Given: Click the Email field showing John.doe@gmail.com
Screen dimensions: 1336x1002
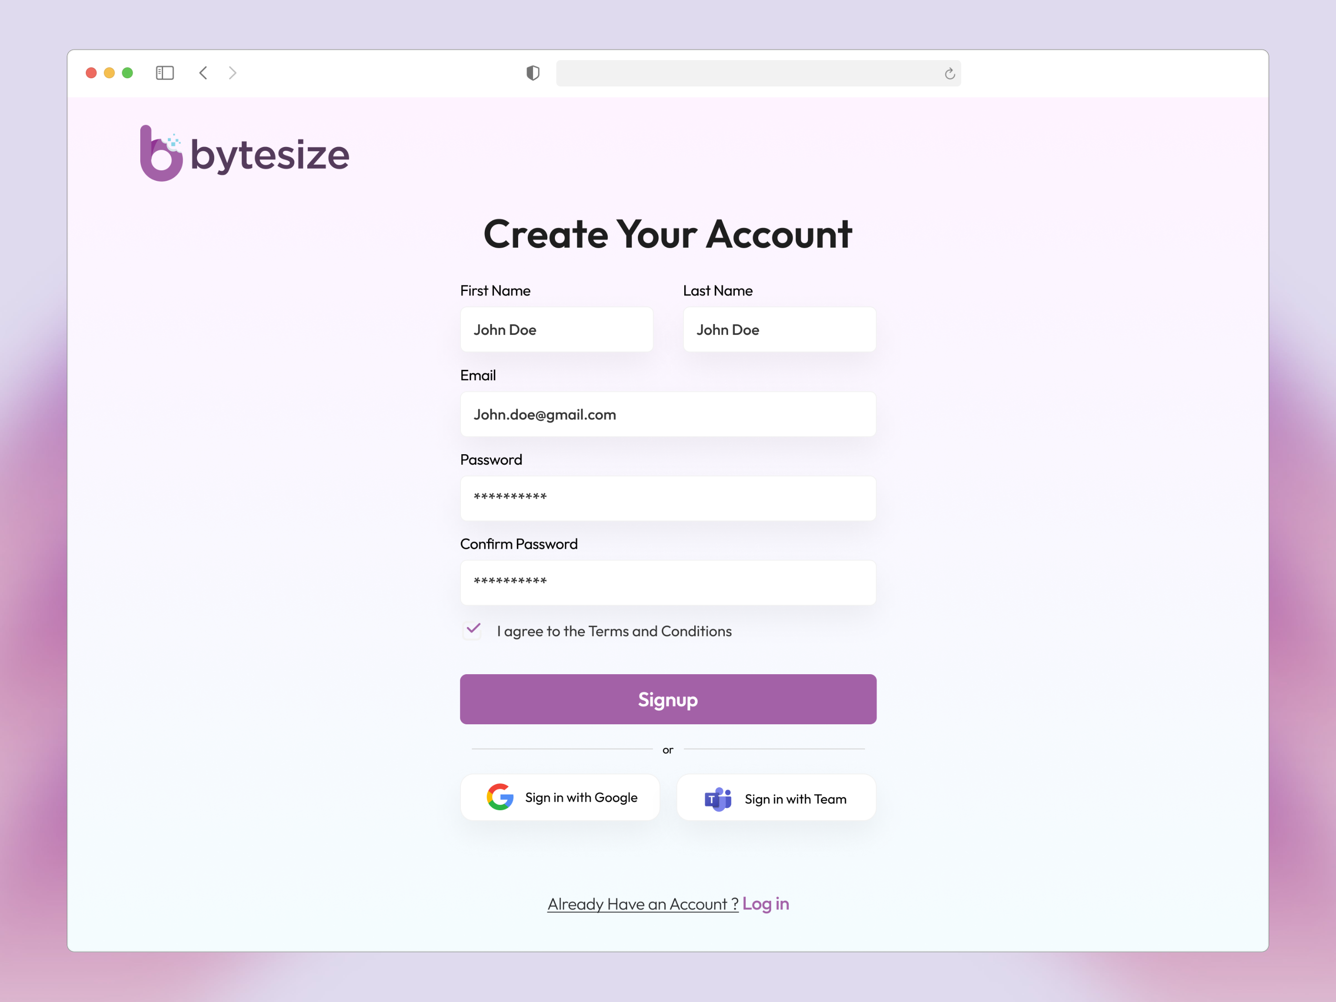Looking at the screenshot, I should pos(668,414).
